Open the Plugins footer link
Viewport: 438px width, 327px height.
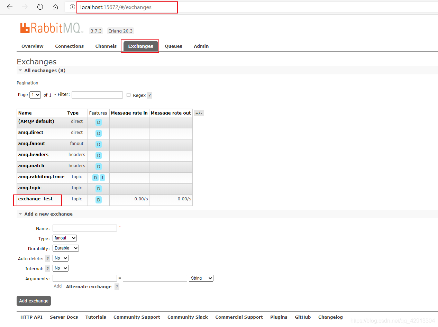click(279, 317)
